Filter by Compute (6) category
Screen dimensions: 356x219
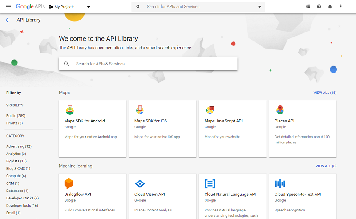[16, 176]
